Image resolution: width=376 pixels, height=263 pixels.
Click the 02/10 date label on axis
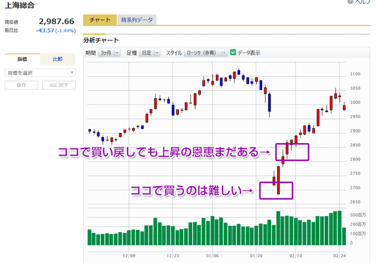coord(297,256)
